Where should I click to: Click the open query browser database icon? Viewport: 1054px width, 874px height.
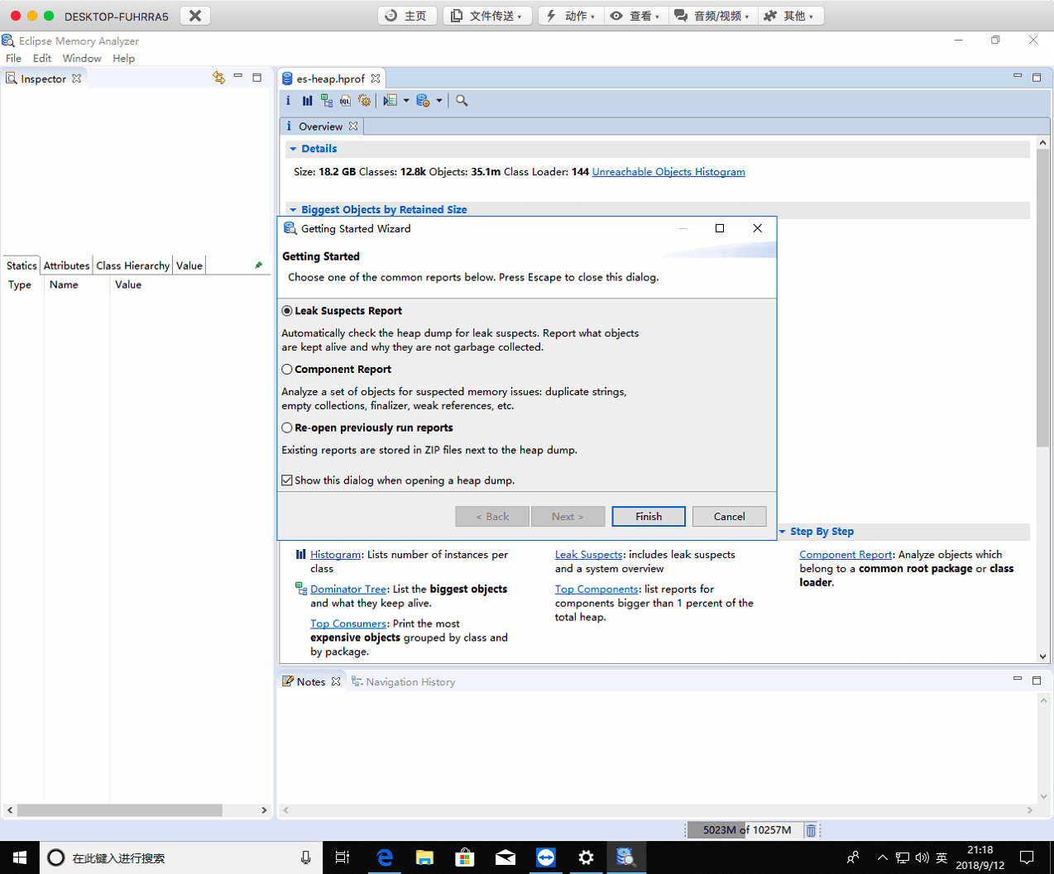pyautogui.click(x=423, y=101)
